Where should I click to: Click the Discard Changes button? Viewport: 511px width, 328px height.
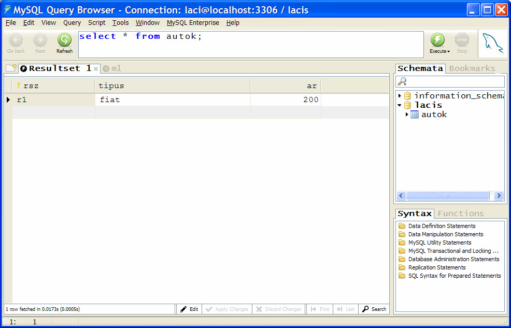pos(279,309)
